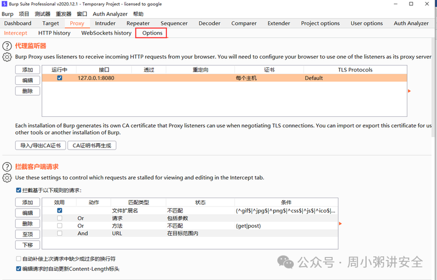Click CA证明书再生成 button
437x280 pixels.
pyautogui.click(x=92, y=145)
